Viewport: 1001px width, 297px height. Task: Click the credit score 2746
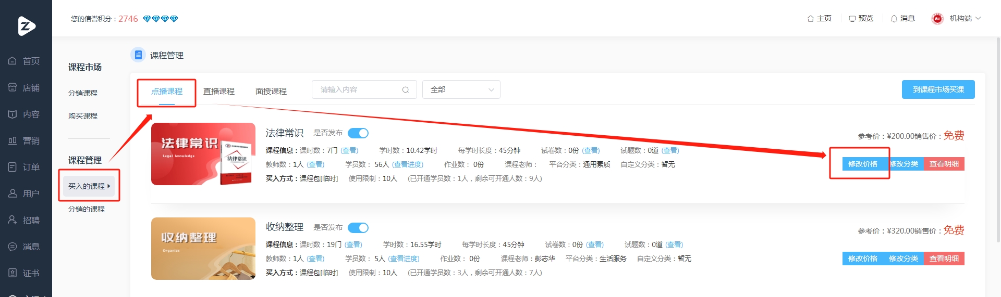(x=128, y=19)
